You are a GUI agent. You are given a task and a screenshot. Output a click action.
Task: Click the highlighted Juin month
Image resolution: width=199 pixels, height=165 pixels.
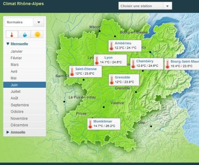click(24, 85)
